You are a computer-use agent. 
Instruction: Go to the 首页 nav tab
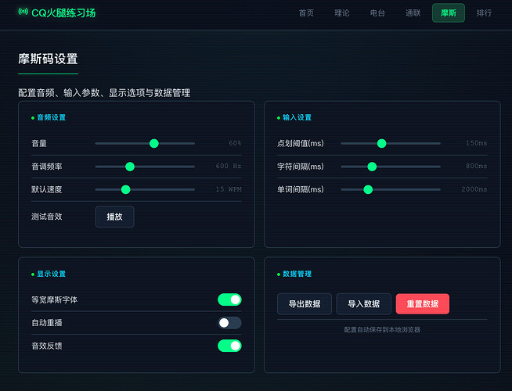[x=306, y=13]
